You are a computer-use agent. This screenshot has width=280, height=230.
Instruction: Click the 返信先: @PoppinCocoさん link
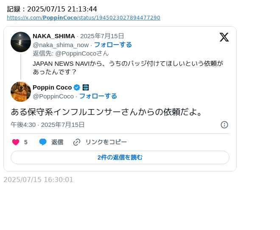tap(71, 53)
